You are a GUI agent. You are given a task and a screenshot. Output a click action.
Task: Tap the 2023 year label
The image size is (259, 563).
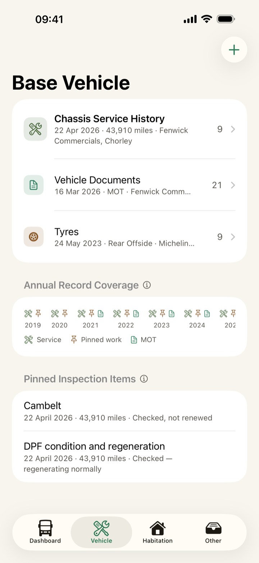[x=162, y=325]
